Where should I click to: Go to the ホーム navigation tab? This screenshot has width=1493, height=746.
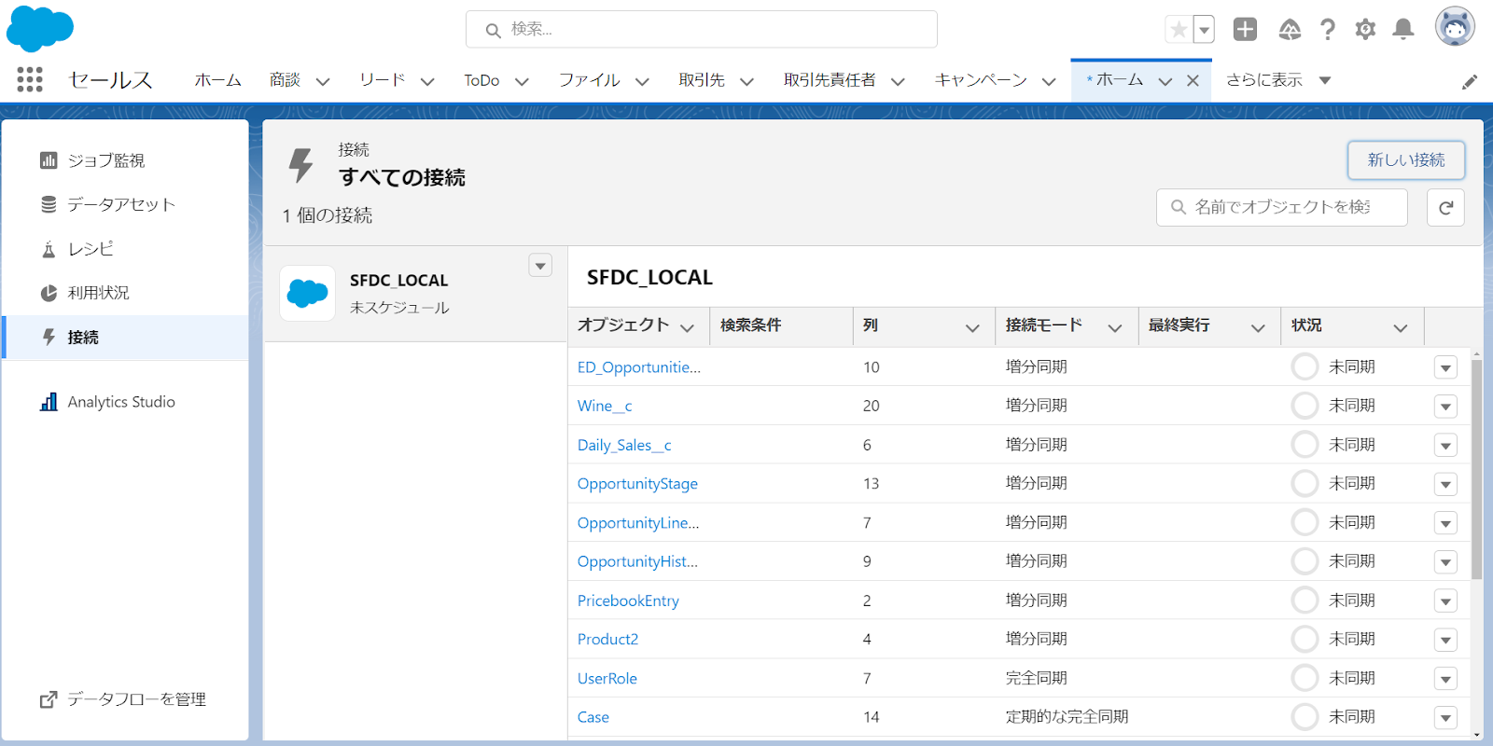217,80
